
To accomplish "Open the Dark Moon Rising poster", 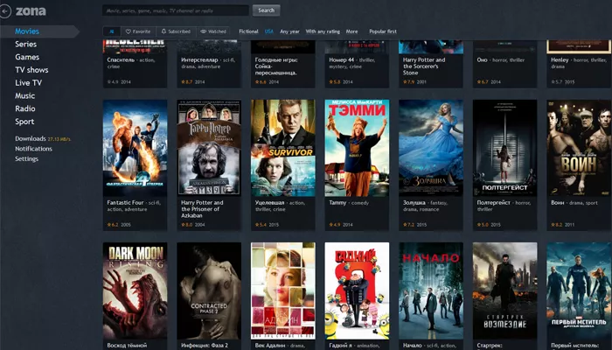I will 135,290.
